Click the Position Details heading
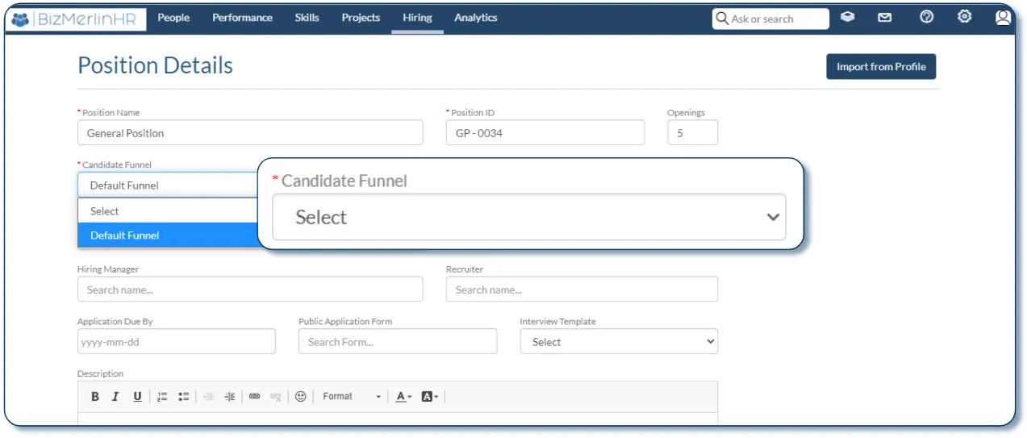The width and height of the screenshot is (1027, 438). (x=155, y=65)
